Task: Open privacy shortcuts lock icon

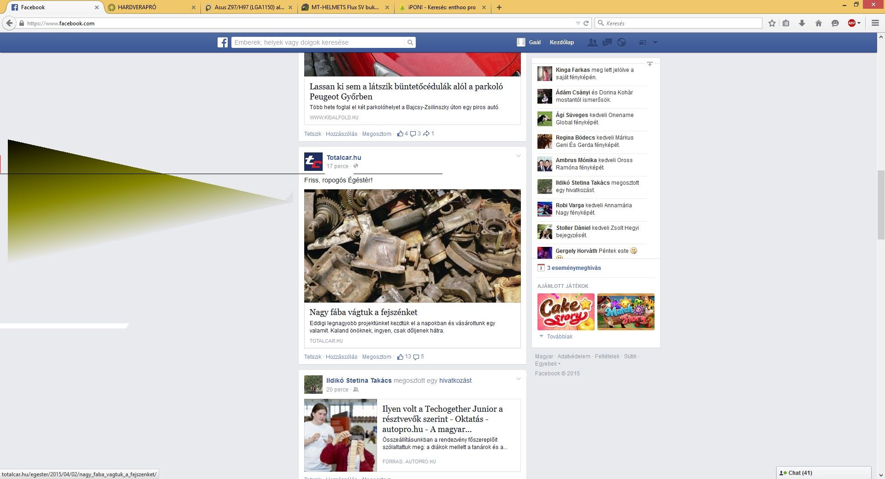Action: coord(643,42)
